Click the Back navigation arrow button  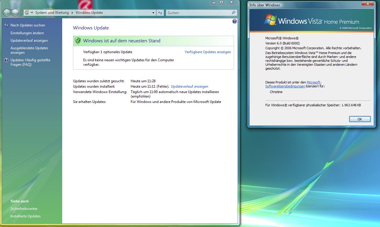pyautogui.click(x=7, y=13)
